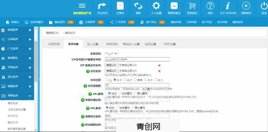Open 会员注册项设置 in the sidebar
The height and width of the screenshot is (132, 268).
point(17,109)
